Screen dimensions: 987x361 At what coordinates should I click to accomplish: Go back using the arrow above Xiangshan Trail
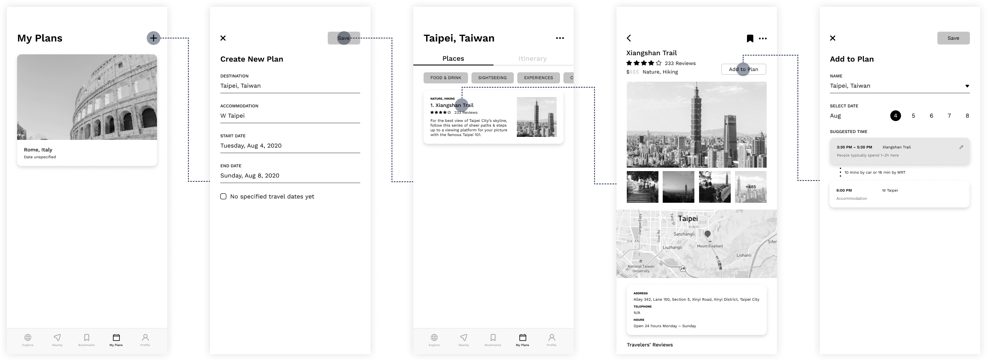(629, 38)
